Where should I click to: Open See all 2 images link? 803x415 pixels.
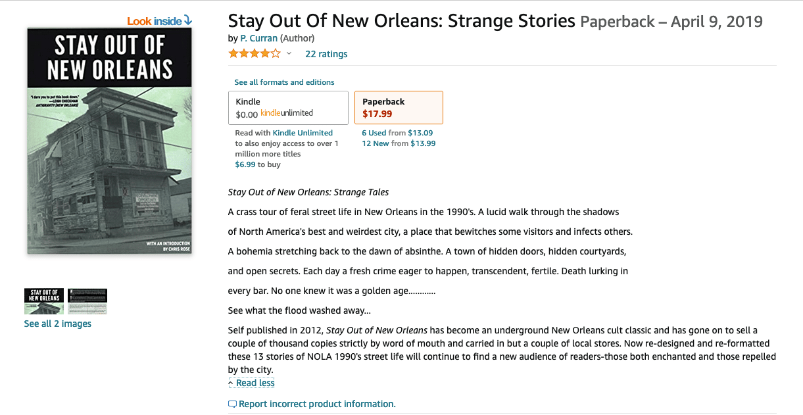(x=58, y=324)
